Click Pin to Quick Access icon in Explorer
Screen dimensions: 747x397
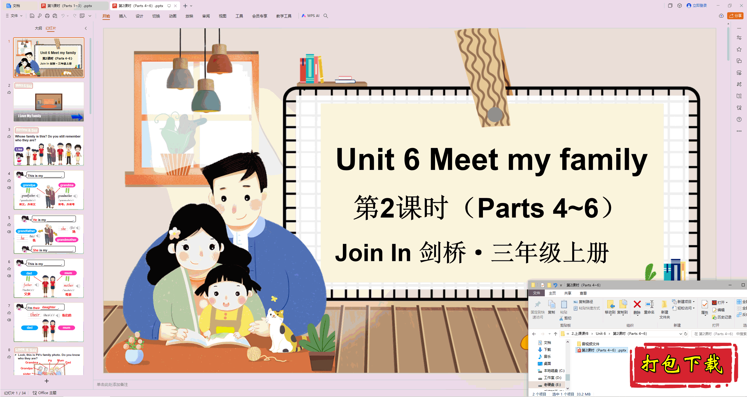[537, 309]
